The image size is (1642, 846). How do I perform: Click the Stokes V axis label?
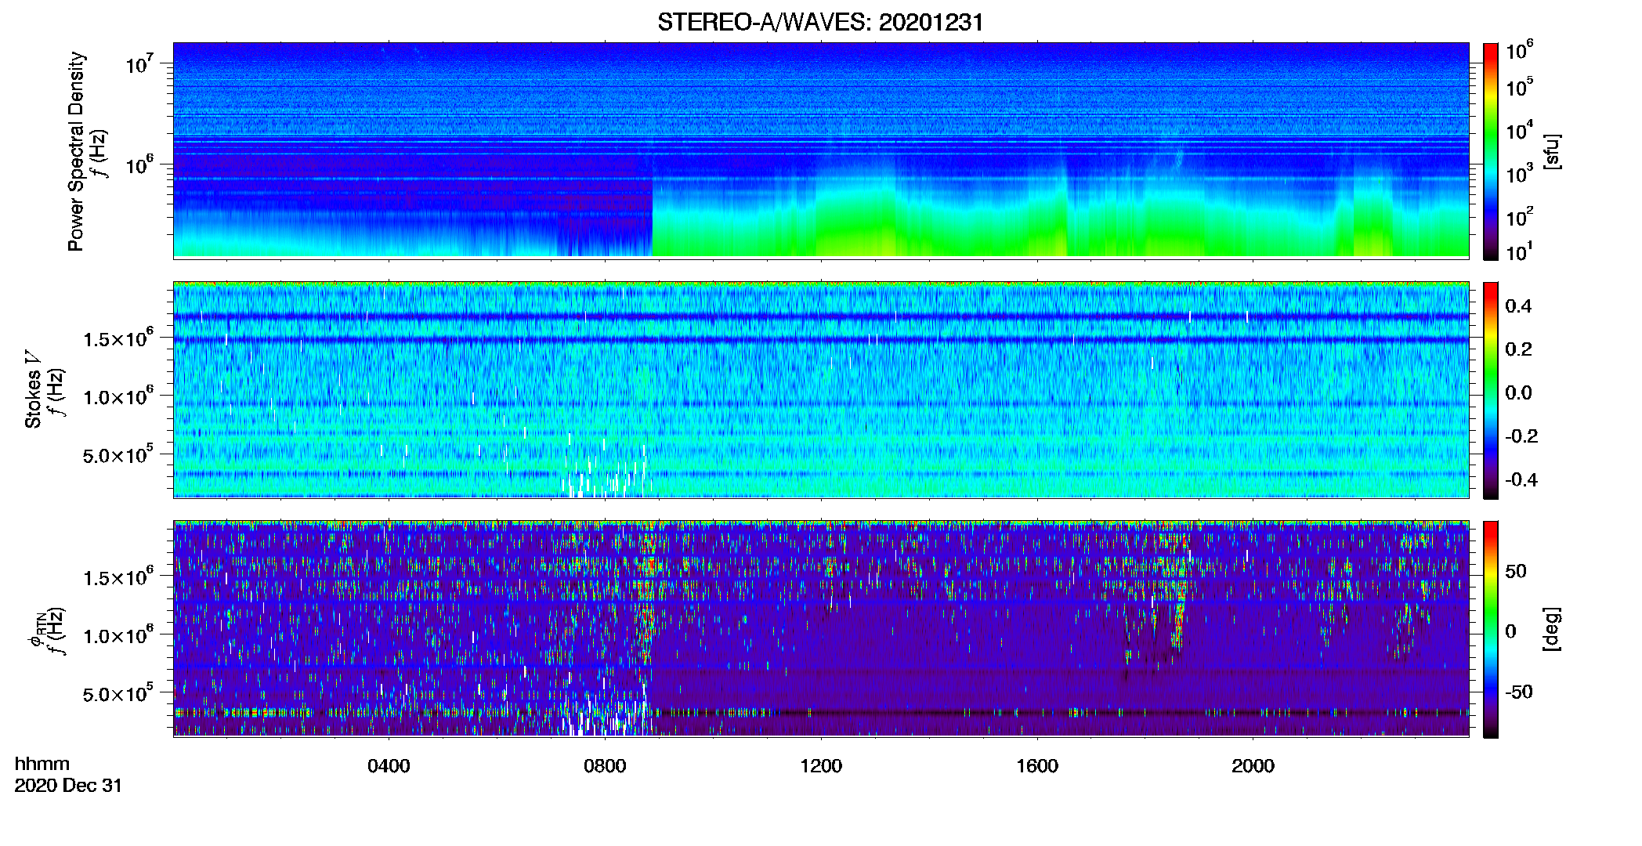point(33,389)
